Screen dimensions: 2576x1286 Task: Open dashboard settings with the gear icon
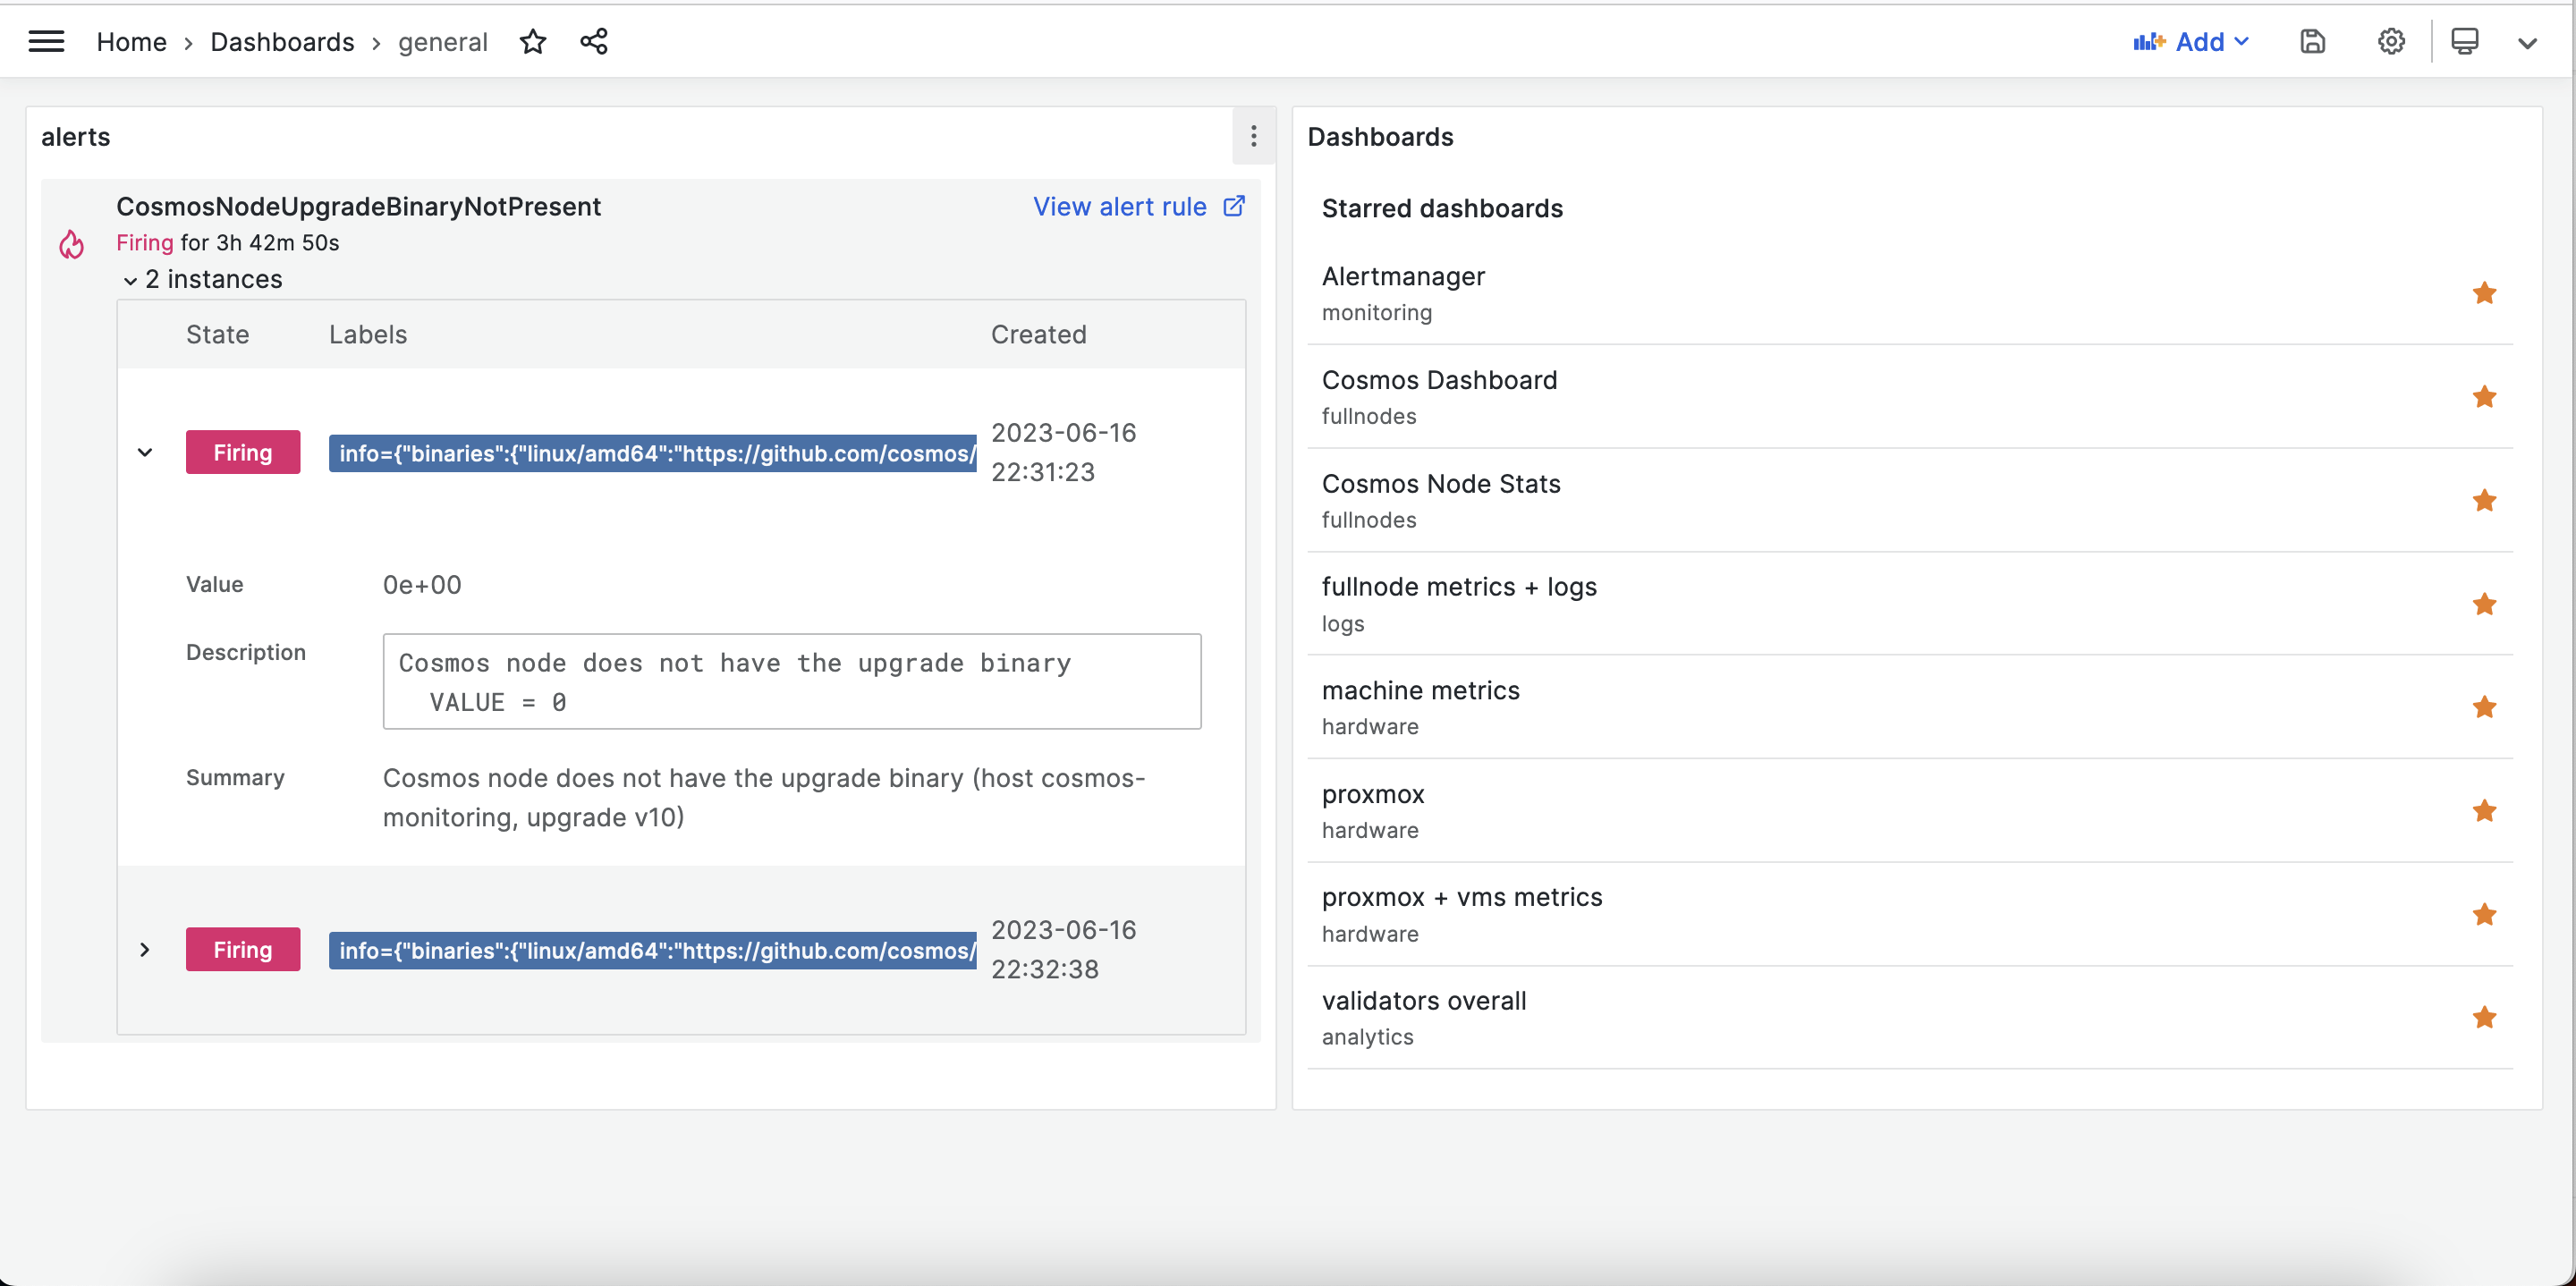pyautogui.click(x=2390, y=41)
